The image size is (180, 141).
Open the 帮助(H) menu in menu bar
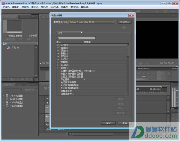(85, 7)
